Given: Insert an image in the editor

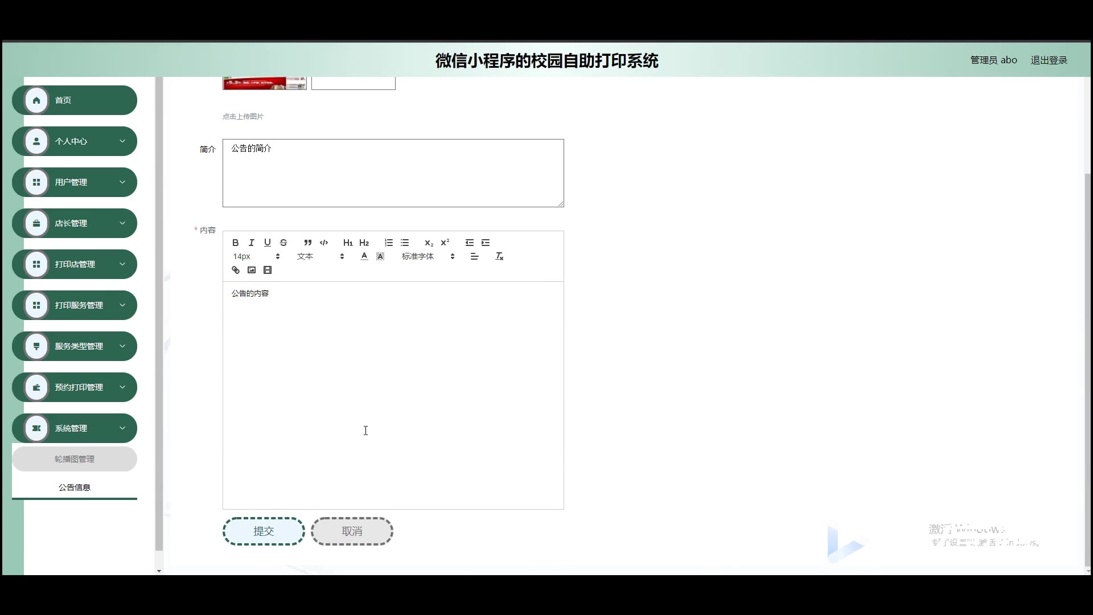Looking at the screenshot, I should tap(252, 270).
